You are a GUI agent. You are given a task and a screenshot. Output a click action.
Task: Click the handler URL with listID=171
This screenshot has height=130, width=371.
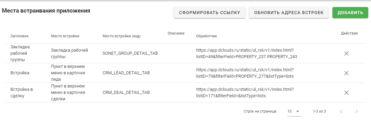point(245,93)
